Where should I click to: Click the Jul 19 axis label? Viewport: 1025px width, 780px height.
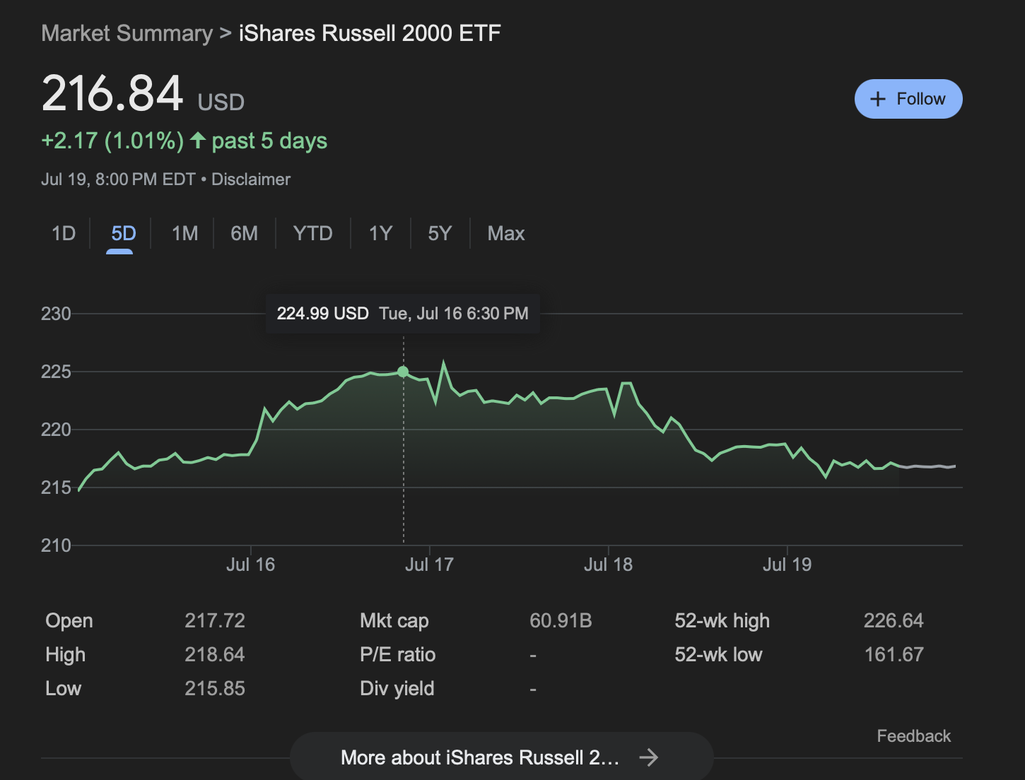787,565
